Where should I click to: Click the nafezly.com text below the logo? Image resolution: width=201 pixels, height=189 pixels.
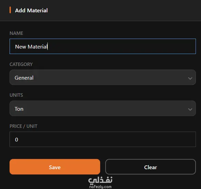point(100,187)
